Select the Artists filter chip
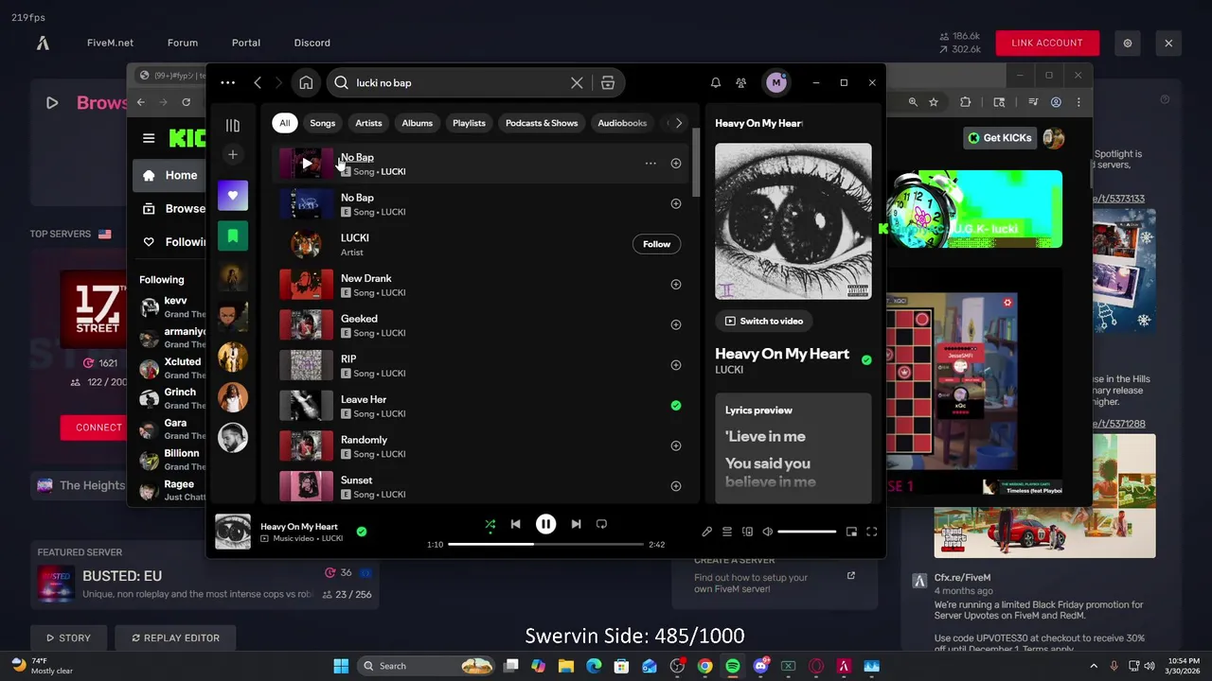Screen dimensions: 1212x681 (x=368, y=123)
